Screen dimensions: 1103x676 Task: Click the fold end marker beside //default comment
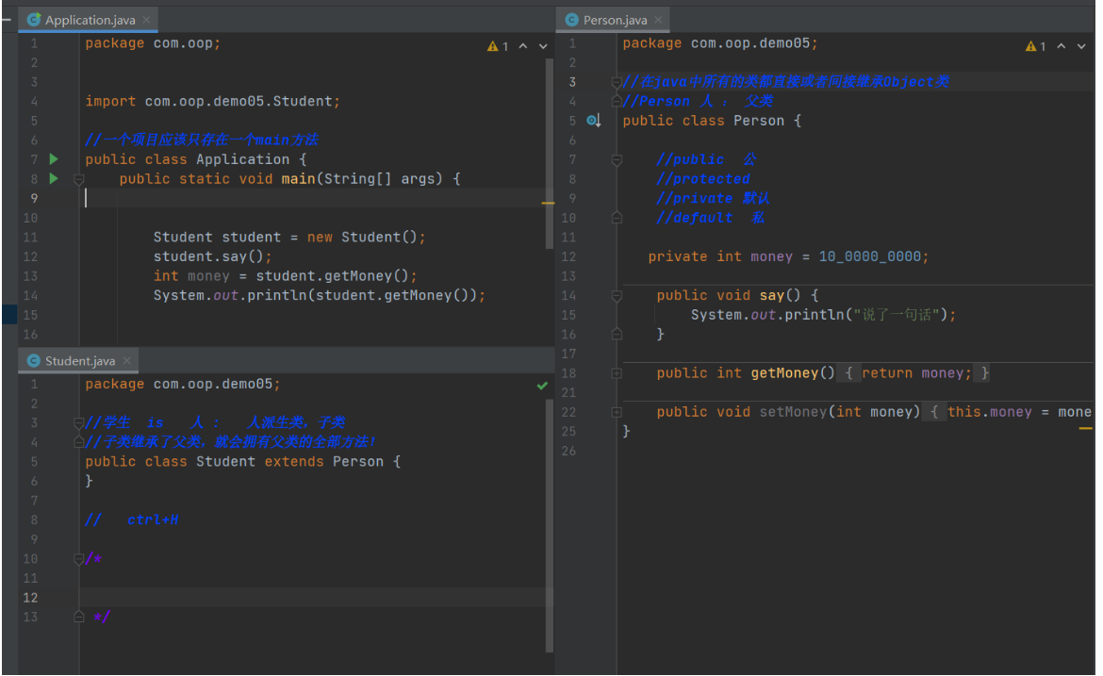(x=617, y=218)
